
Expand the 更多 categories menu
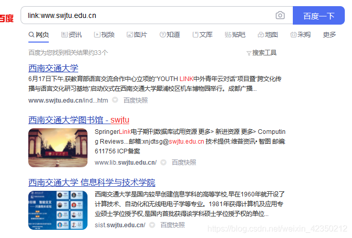pos(329,35)
